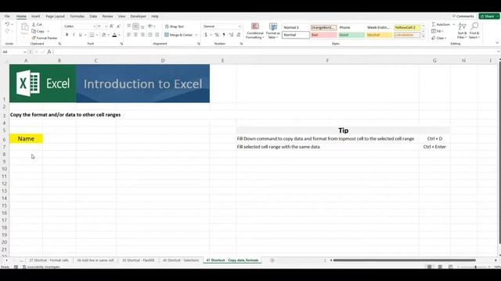The height and width of the screenshot is (281, 501).
Task: Click the AutoSum sigma icon
Action: pyautogui.click(x=434, y=24)
